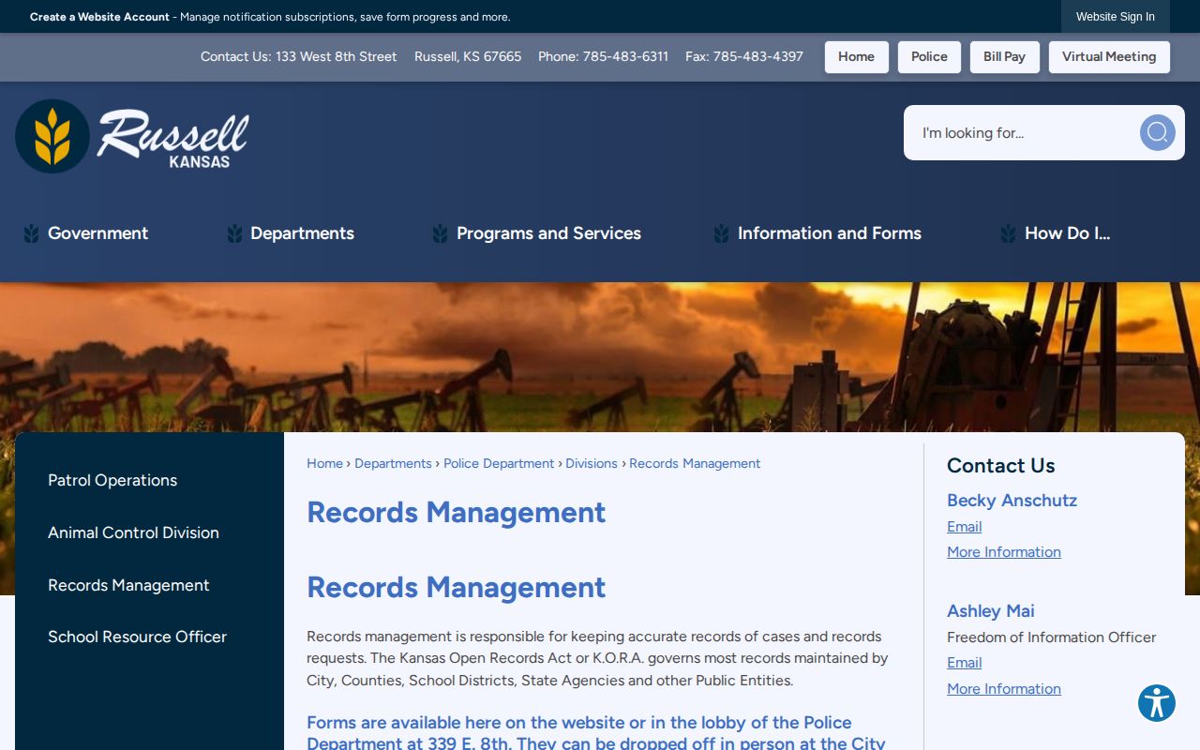Click Home in the breadcrumb
Viewport: 1200px width, 750px height.
pyautogui.click(x=324, y=463)
